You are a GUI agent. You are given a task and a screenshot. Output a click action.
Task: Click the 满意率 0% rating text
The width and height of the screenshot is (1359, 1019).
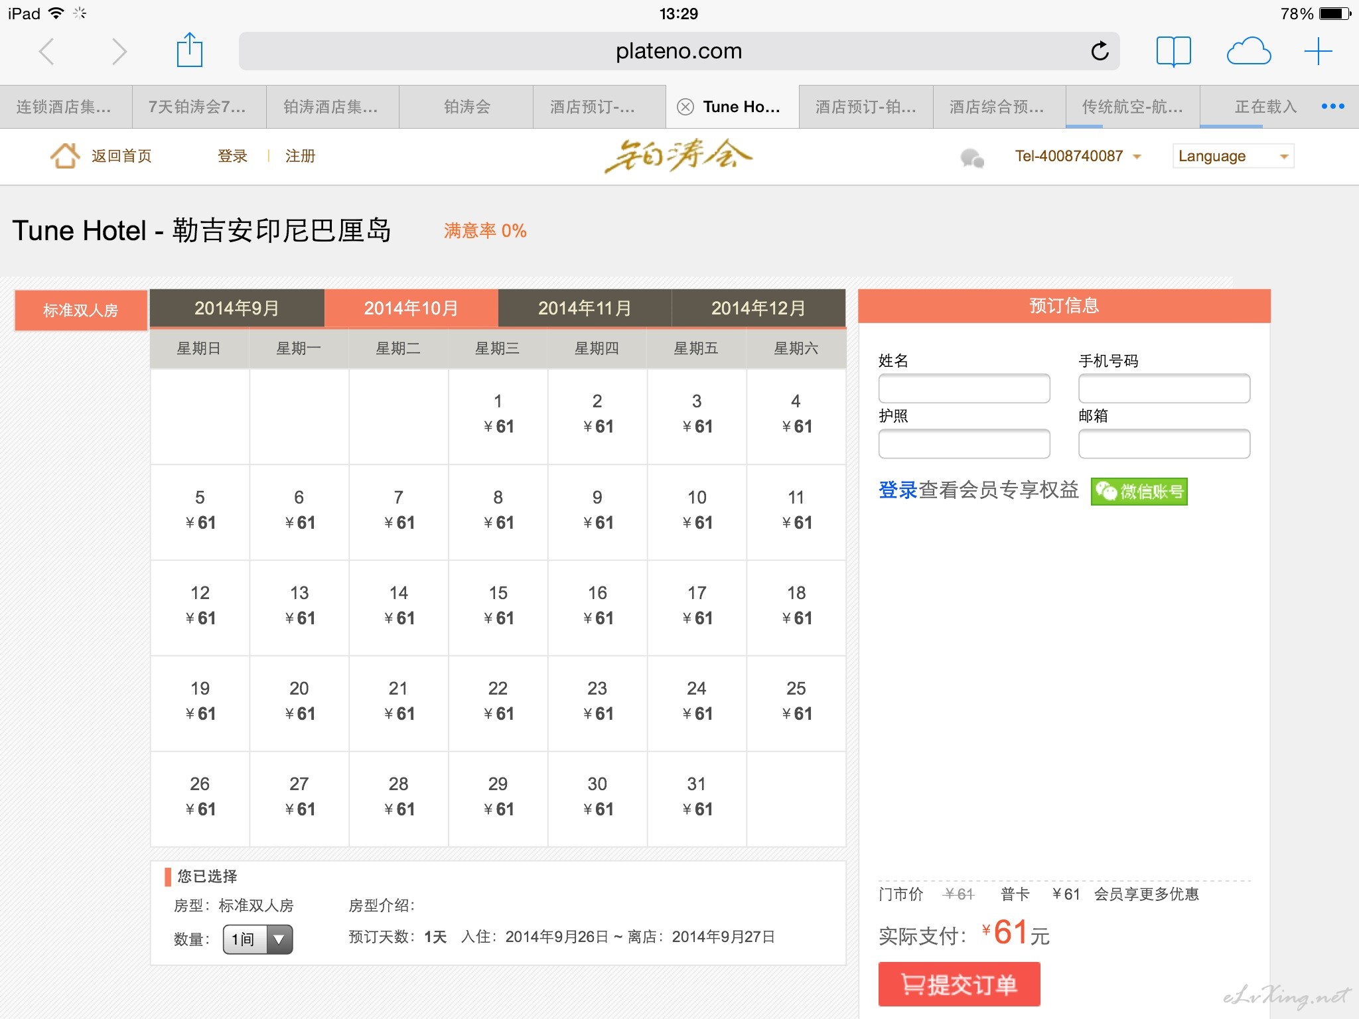(x=485, y=231)
